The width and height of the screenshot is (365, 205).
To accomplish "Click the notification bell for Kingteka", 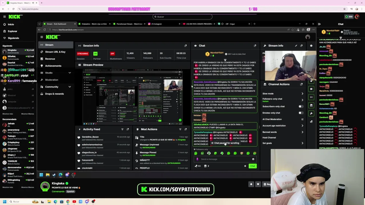I will (251, 184).
